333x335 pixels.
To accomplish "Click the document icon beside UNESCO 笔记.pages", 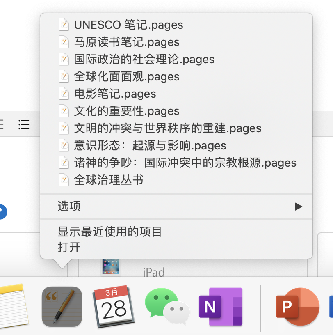I will [64, 25].
